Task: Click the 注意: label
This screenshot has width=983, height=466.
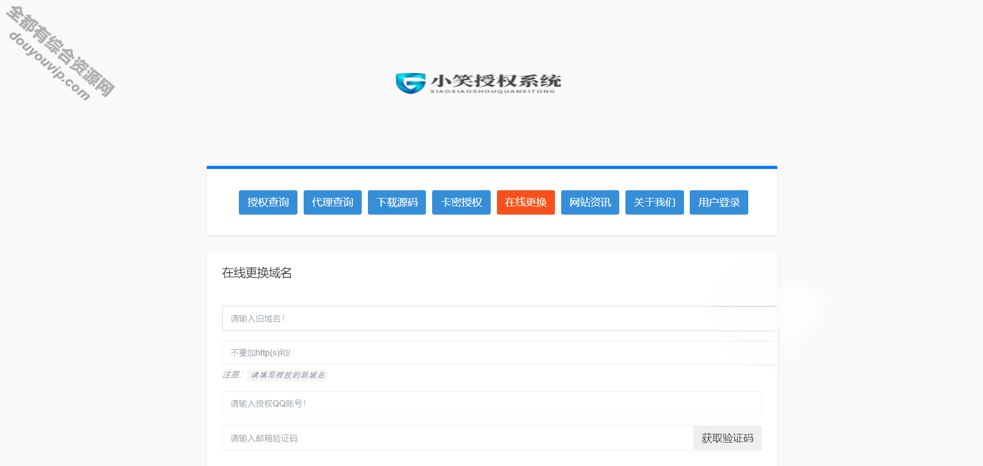Action: pos(233,375)
